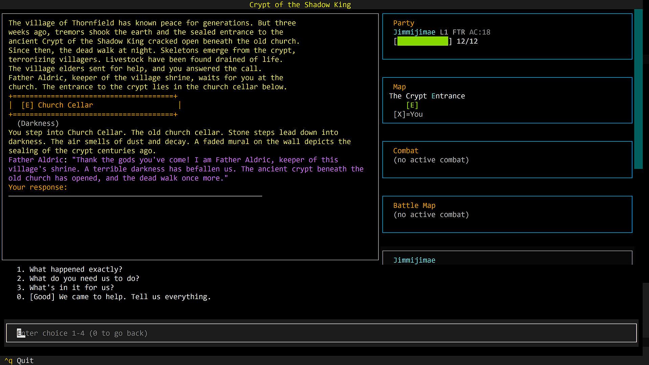Click the 'Enter choice' input field
This screenshot has width=649, height=365.
point(321,333)
